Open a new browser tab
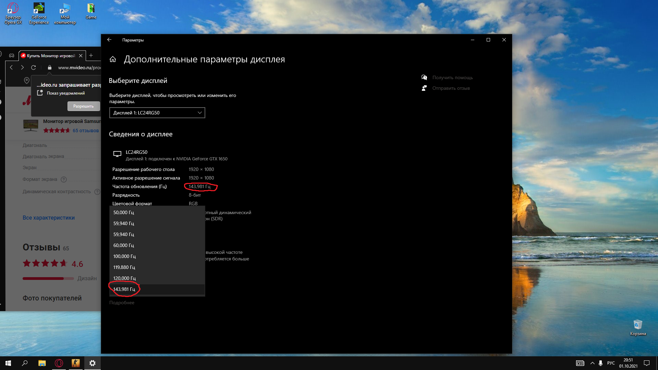Image resolution: width=658 pixels, height=370 pixels. click(x=91, y=55)
